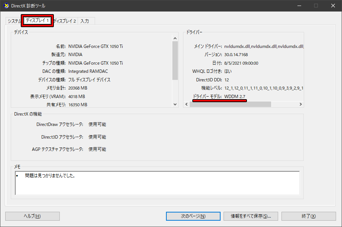Click the メモ text box
The height and width of the screenshot is (227, 342).
[157, 183]
